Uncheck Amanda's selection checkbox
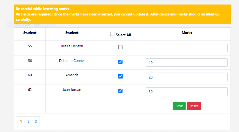 120,76
